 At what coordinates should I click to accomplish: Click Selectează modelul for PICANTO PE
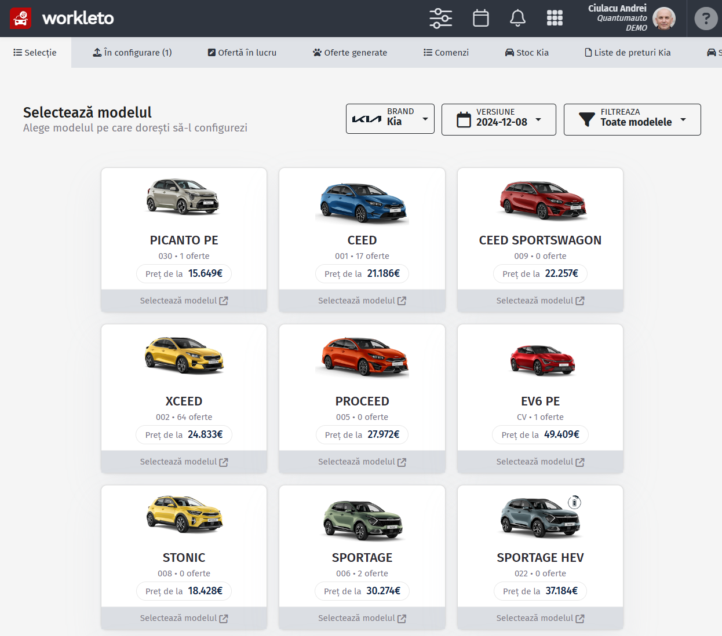point(184,301)
